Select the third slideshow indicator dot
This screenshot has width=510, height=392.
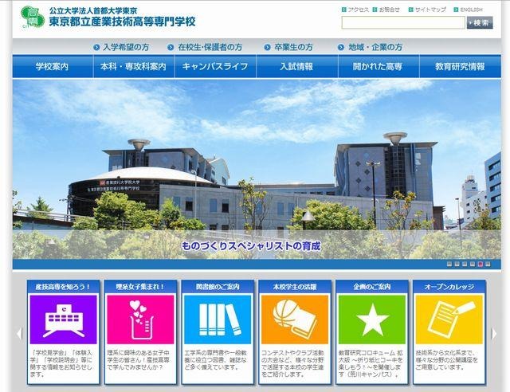(x=465, y=265)
